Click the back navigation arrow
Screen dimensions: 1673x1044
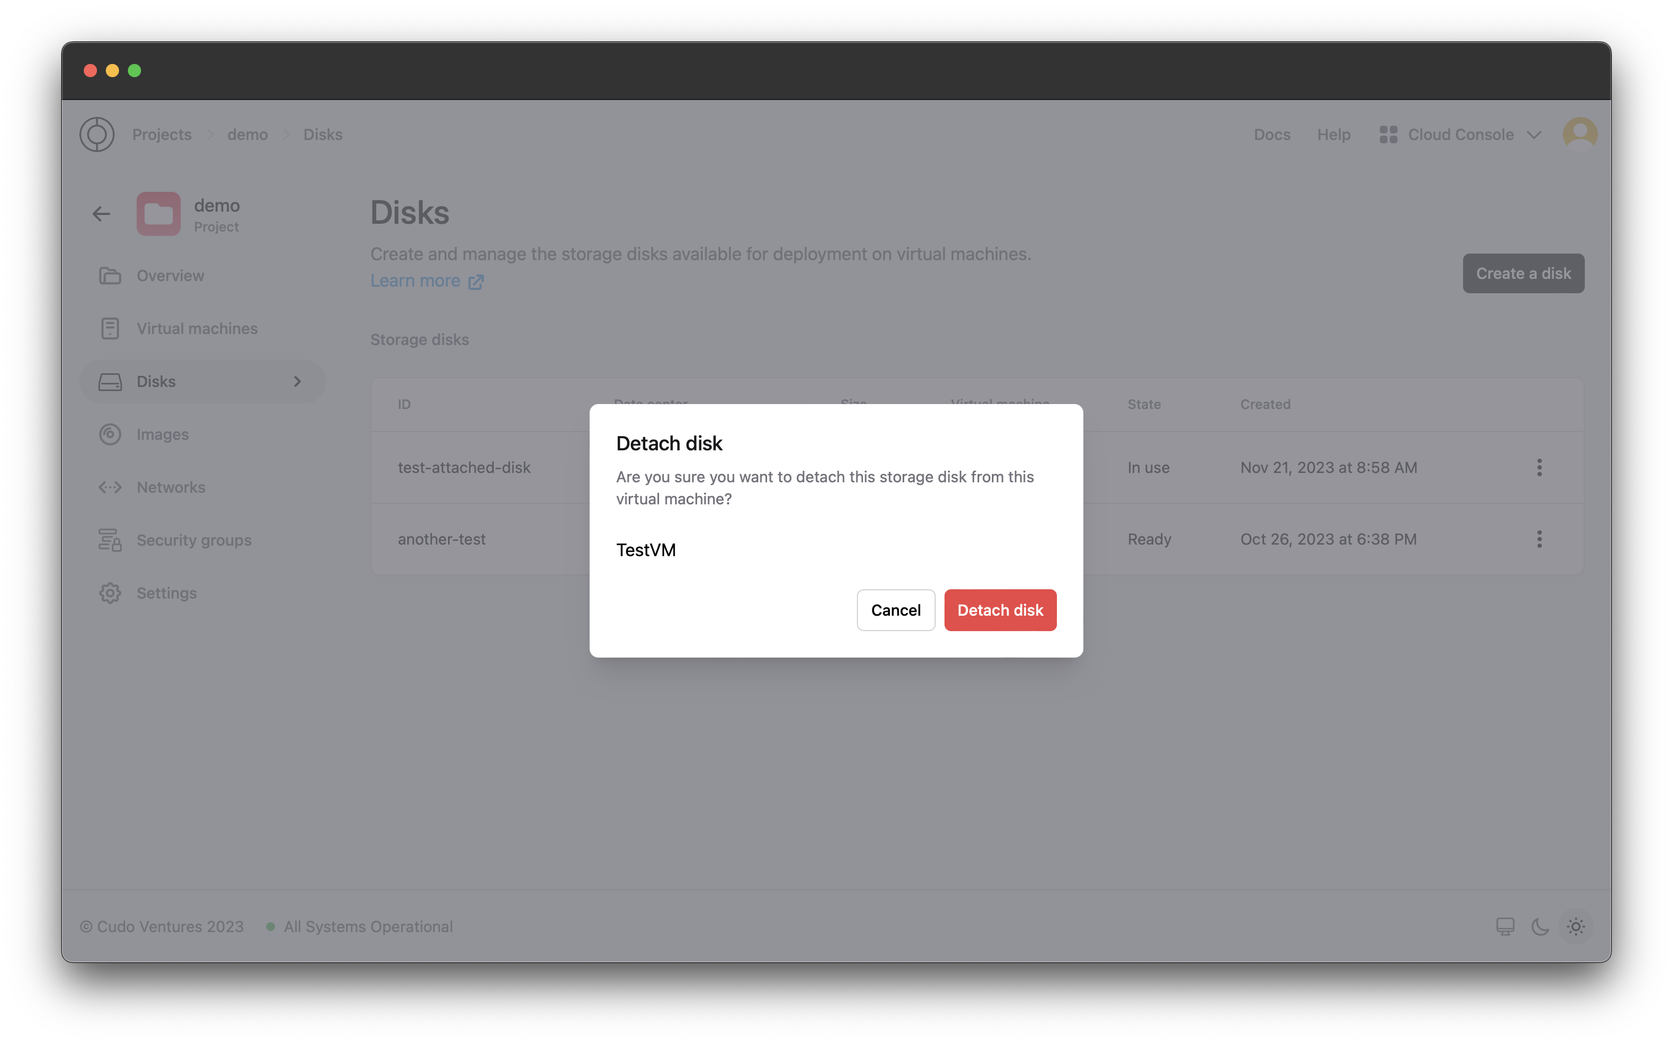coord(101,213)
